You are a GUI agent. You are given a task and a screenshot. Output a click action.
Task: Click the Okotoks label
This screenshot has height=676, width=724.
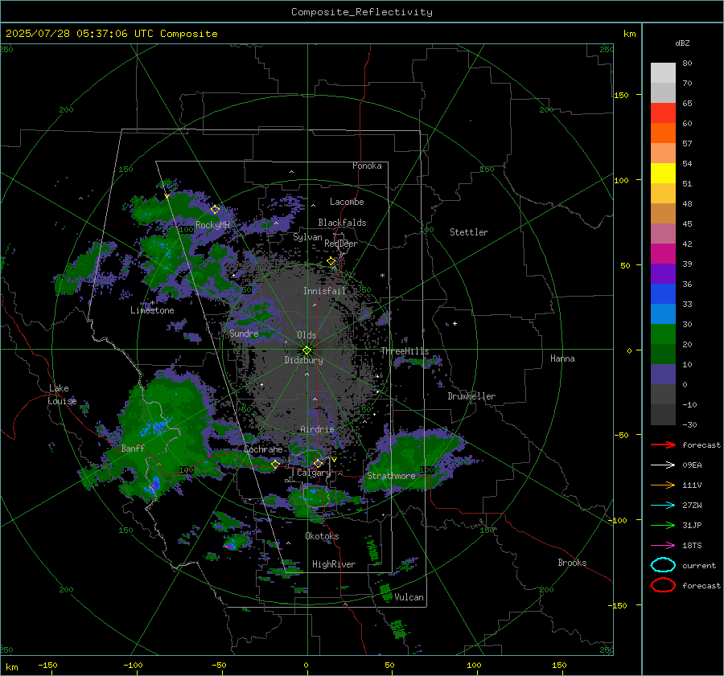(322, 536)
